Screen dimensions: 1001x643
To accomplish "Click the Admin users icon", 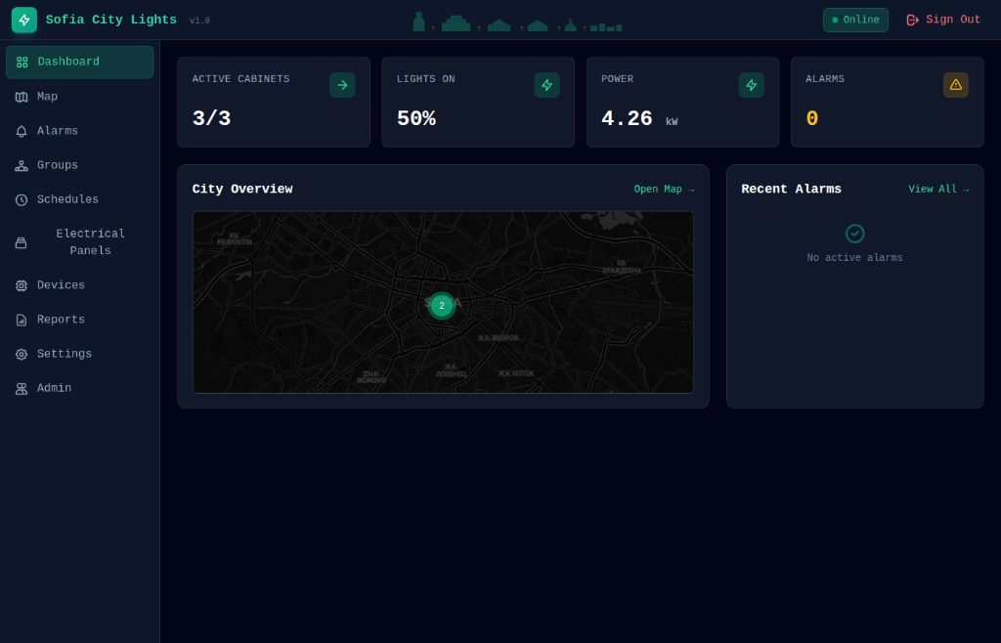I will 22,387.
